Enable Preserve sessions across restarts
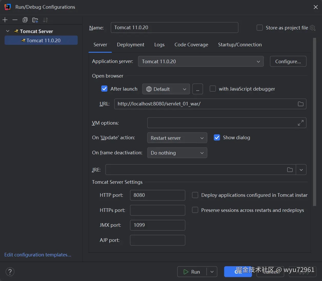Image resolution: width=322 pixels, height=281 pixels. point(195,210)
